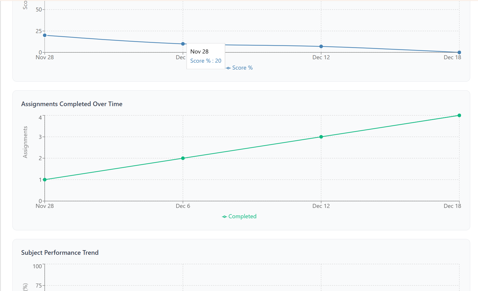Click the Dec 6 score data point

click(183, 44)
